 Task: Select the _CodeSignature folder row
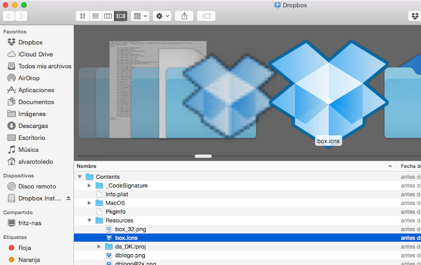(x=247, y=186)
